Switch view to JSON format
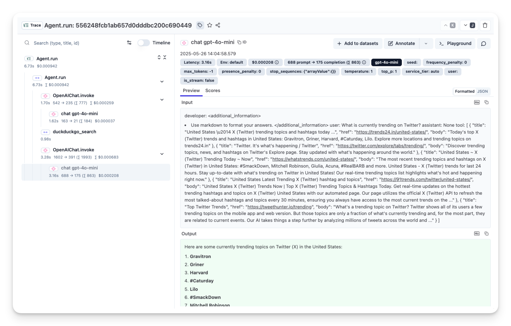 click(x=482, y=91)
